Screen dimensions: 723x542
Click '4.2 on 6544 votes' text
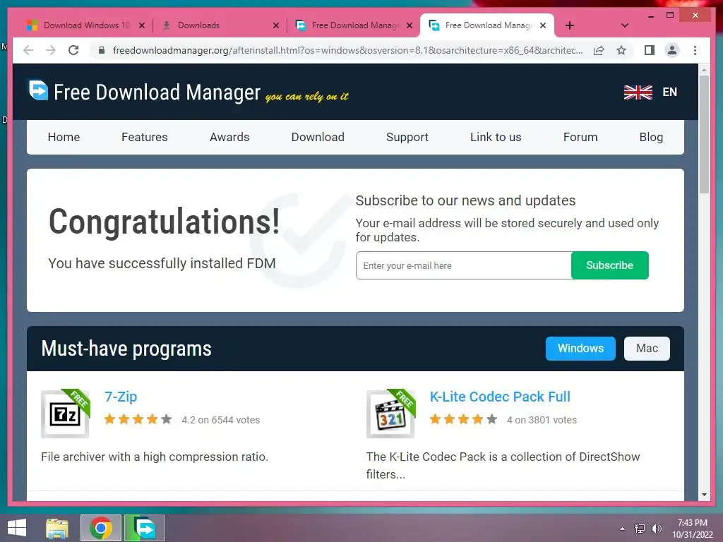(221, 420)
